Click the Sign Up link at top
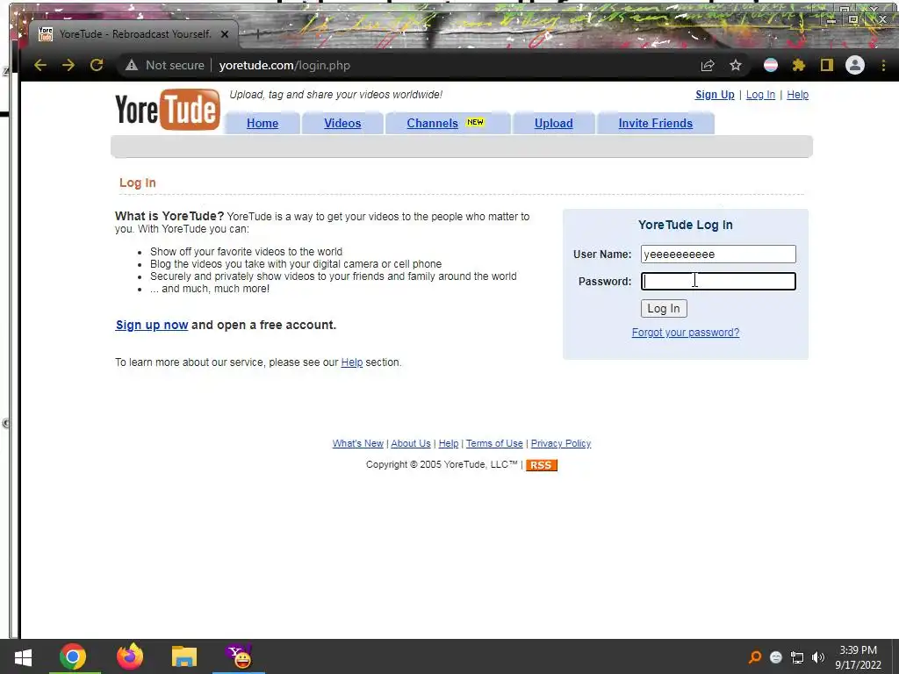 pyautogui.click(x=715, y=95)
